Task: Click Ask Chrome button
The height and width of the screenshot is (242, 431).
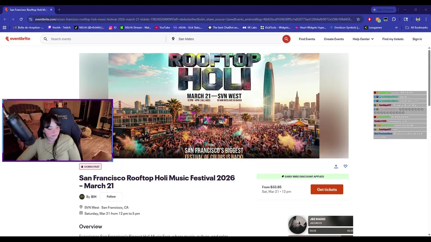Action: 383,10
